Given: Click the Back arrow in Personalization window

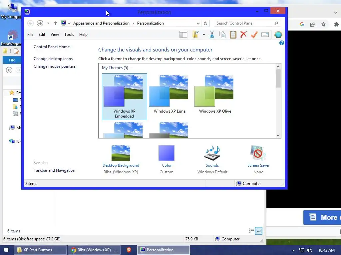Looking at the screenshot, I should click(x=30, y=23).
